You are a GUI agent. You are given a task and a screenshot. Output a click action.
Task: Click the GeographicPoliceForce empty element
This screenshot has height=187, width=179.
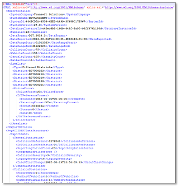[x=36, y=152]
